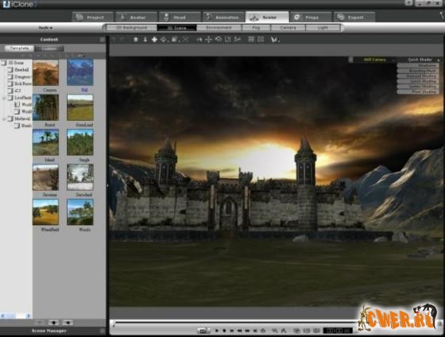Screen dimensions: 445x337
Task: Open the Export tab
Action: click(x=354, y=17)
